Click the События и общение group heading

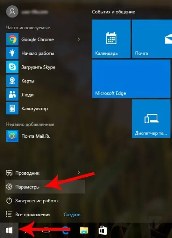click(x=114, y=12)
